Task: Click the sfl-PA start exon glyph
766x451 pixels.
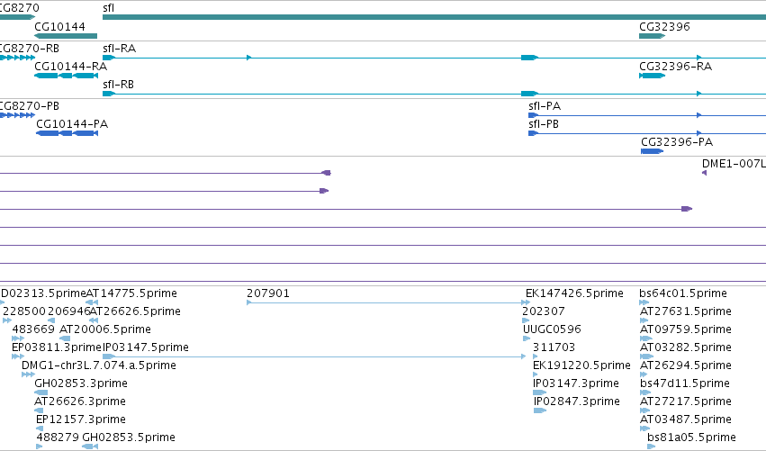Action: (533, 115)
